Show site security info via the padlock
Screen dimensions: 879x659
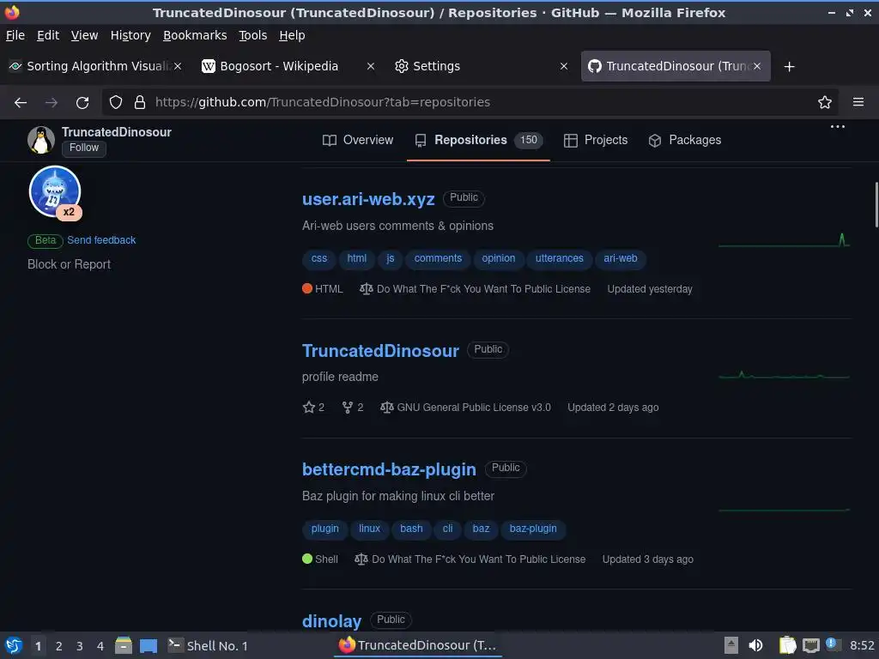(140, 103)
